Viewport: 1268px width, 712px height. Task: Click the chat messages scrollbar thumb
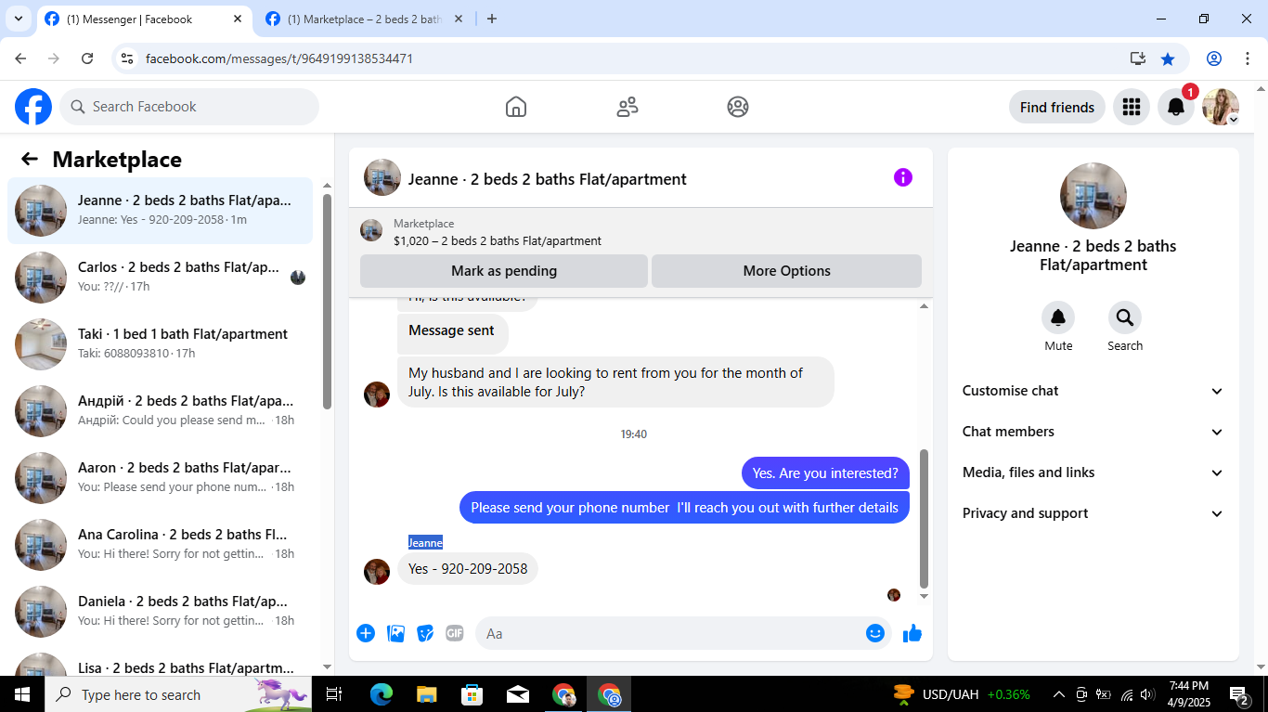[x=924, y=518]
